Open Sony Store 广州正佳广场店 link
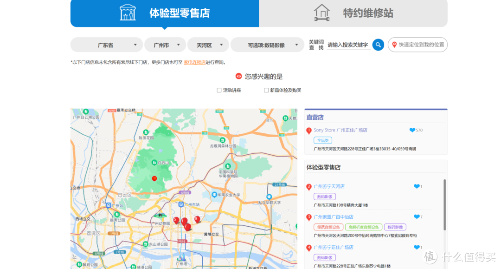The height and width of the screenshot is (269, 501). (x=340, y=130)
